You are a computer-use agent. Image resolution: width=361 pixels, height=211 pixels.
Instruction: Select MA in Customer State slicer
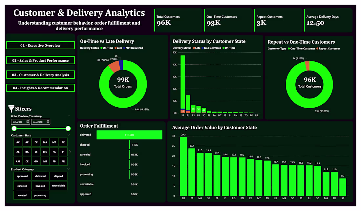(45, 142)
